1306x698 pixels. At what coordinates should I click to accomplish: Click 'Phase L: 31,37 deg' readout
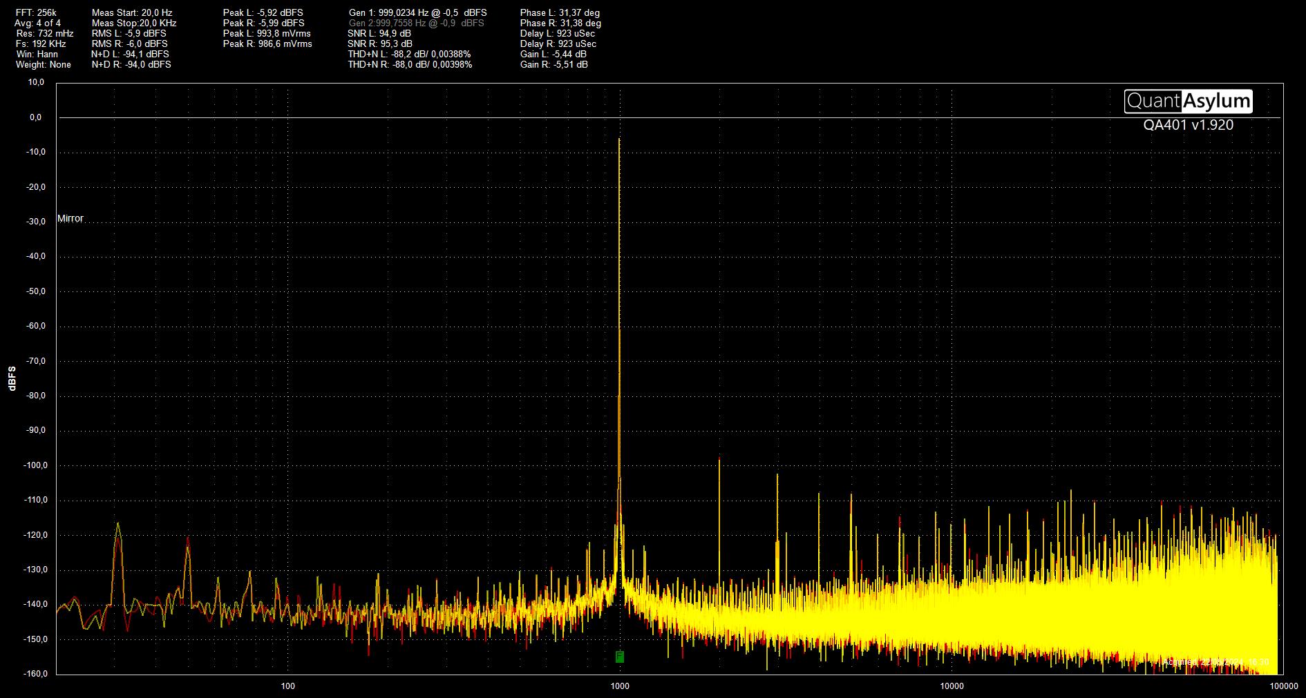pyautogui.click(x=560, y=12)
